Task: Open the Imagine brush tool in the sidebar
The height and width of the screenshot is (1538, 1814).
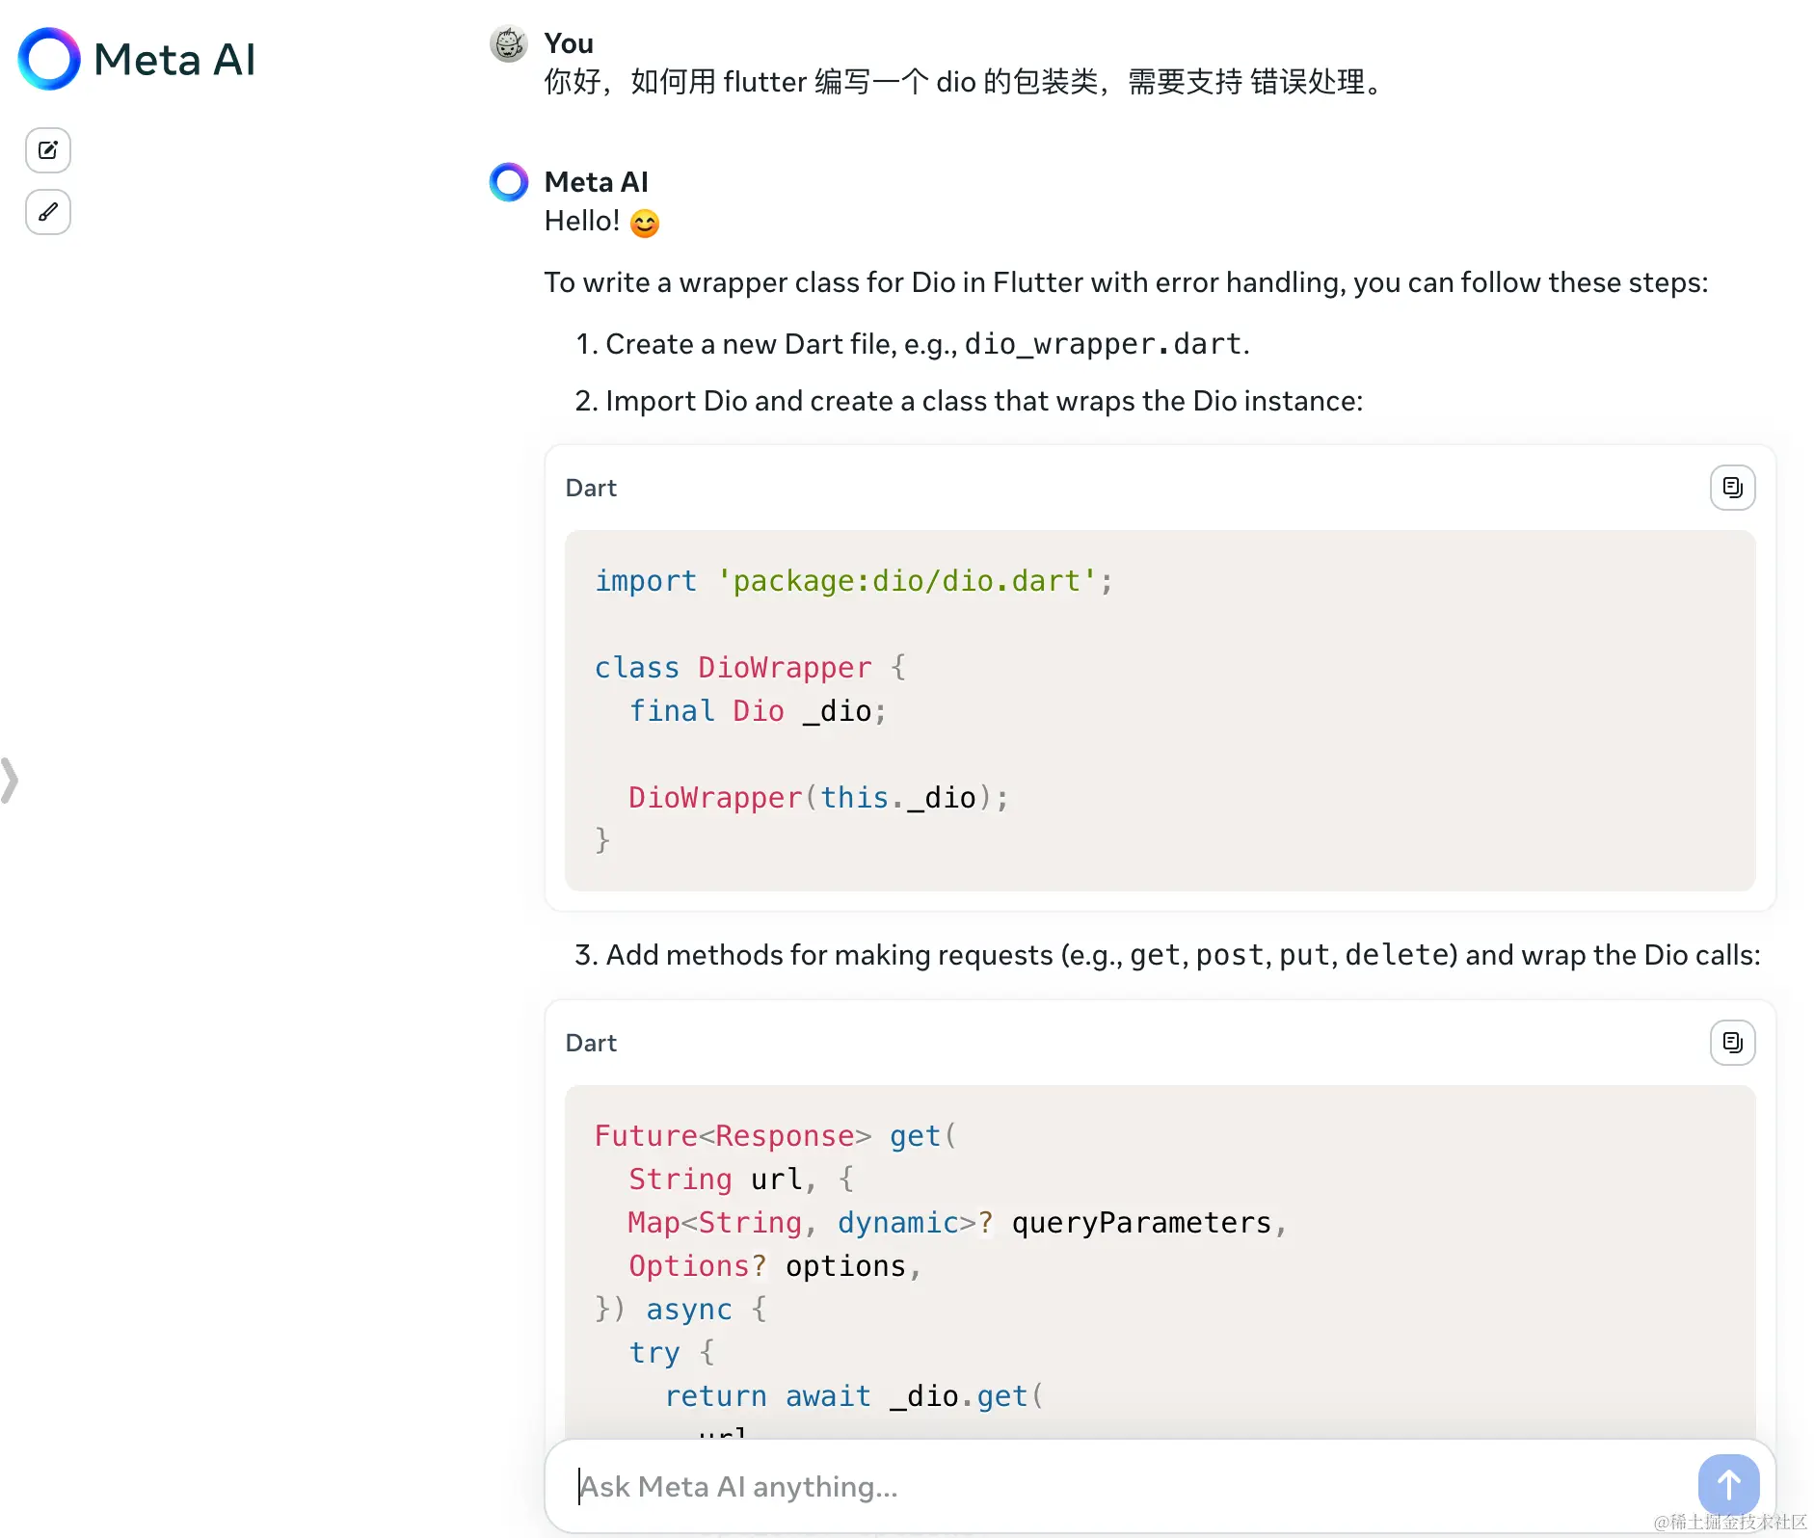Action: (47, 212)
